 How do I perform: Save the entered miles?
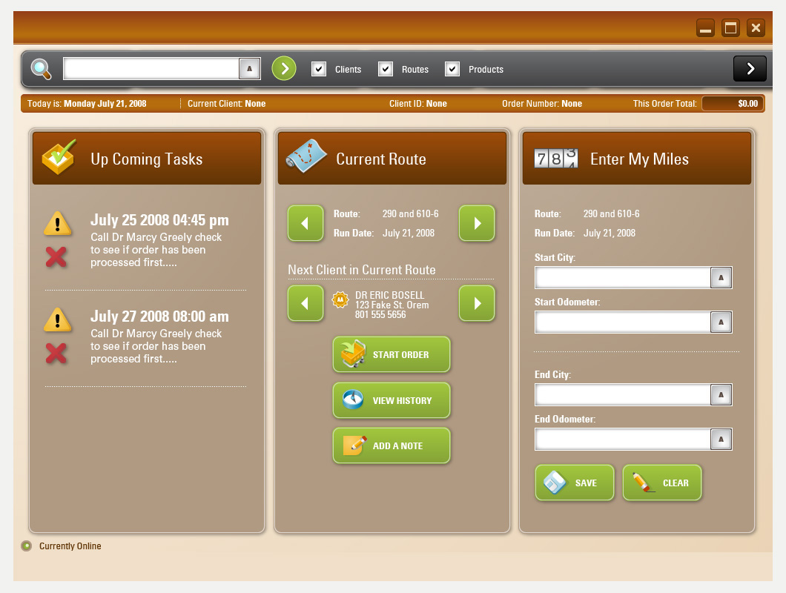pos(575,483)
